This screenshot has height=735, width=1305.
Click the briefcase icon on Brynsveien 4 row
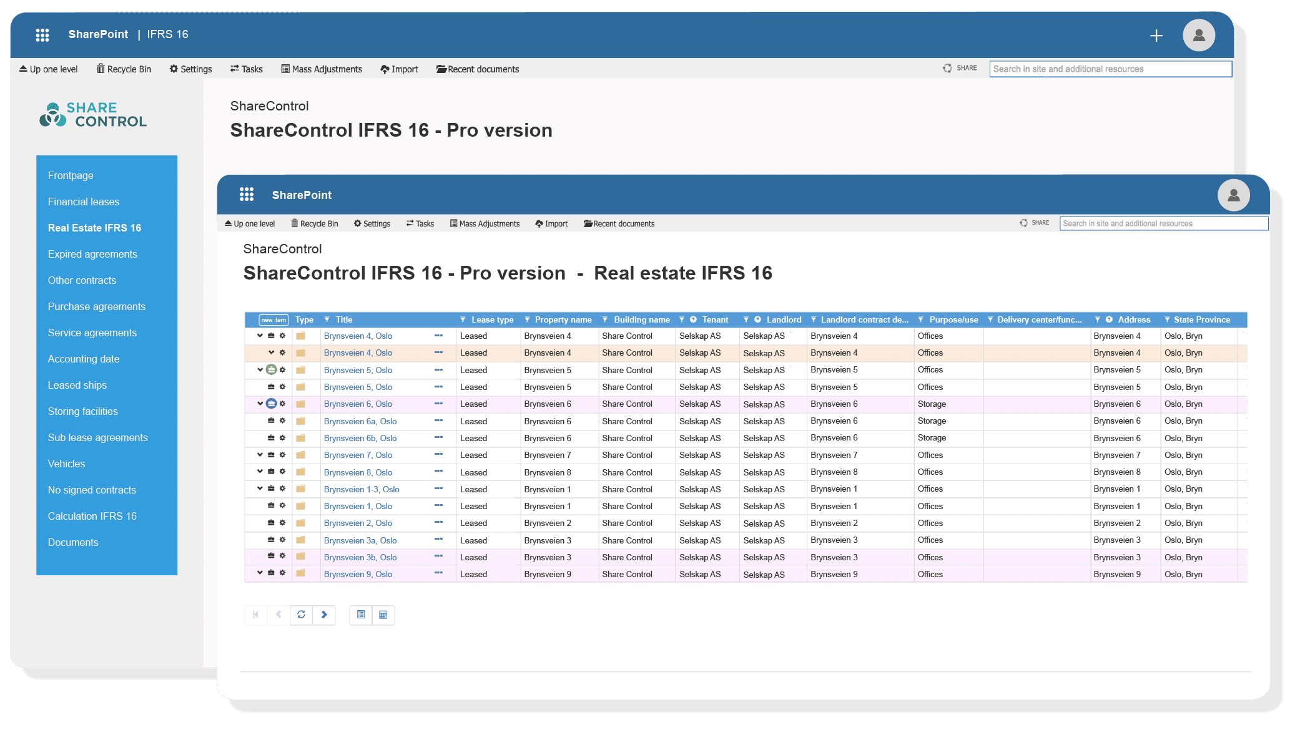[270, 336]
